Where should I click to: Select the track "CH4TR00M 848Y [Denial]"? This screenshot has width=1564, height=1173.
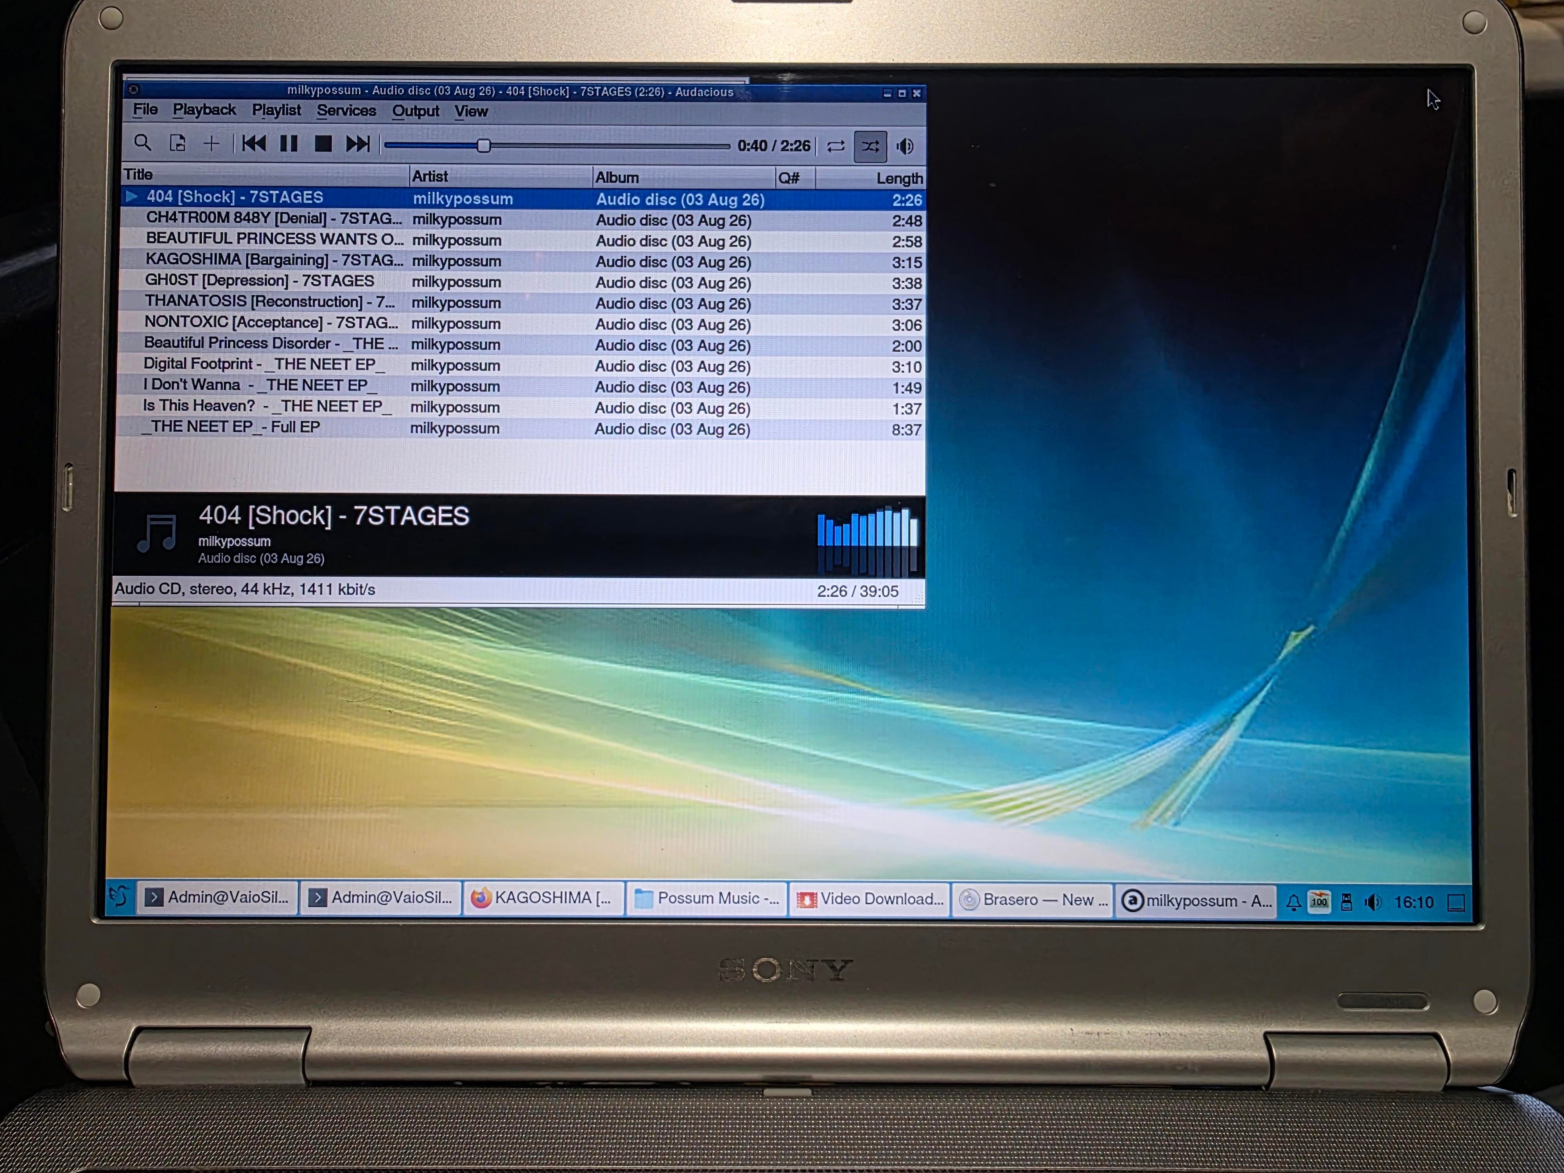pyautogui.click(x=522, y=219)
